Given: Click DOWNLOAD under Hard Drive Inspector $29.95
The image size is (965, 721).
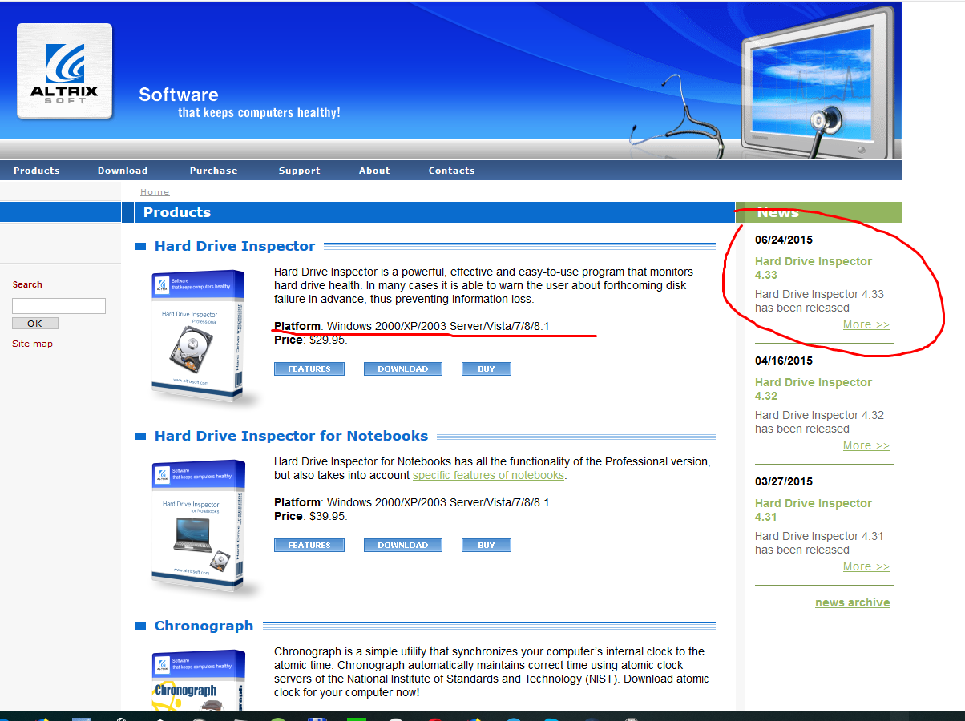Looking at the screenshot, I should pyautogui.click(x=403, y=369).
